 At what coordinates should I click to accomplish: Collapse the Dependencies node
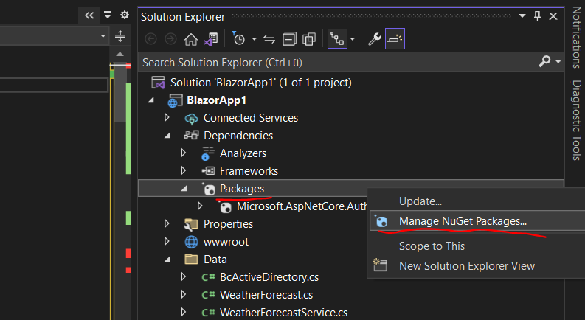coord(167,136)
